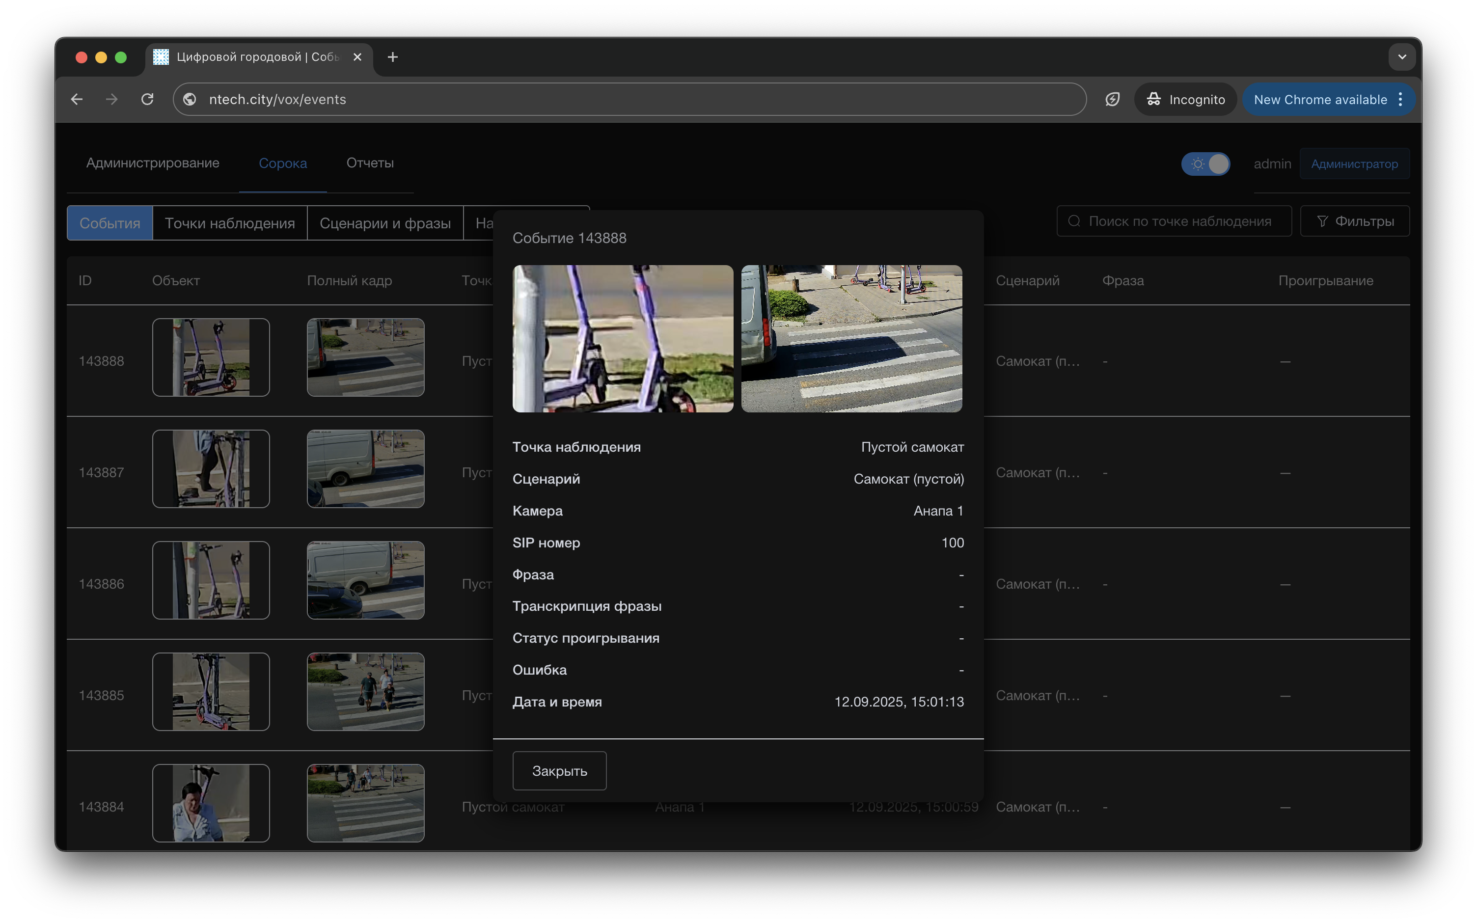Click the Incognito indicator
Viewport: 1477px width, 924px height.
[1185, 99]
